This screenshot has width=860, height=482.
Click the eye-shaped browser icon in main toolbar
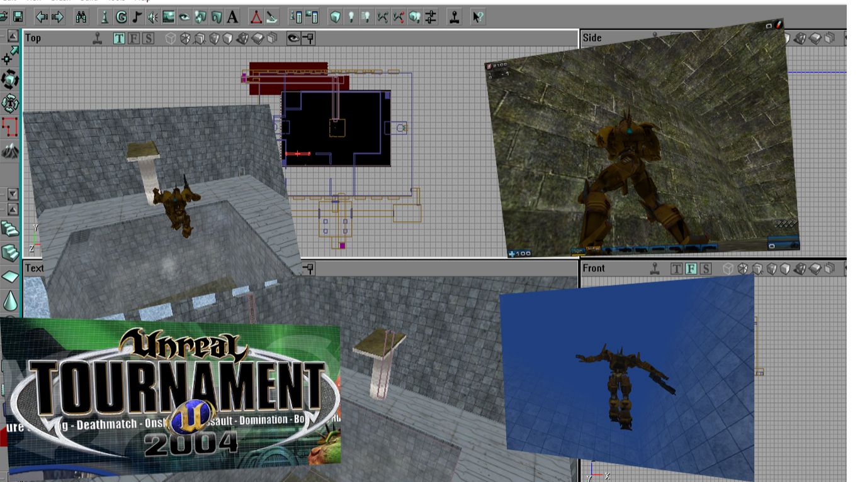[x=184, y=17]
